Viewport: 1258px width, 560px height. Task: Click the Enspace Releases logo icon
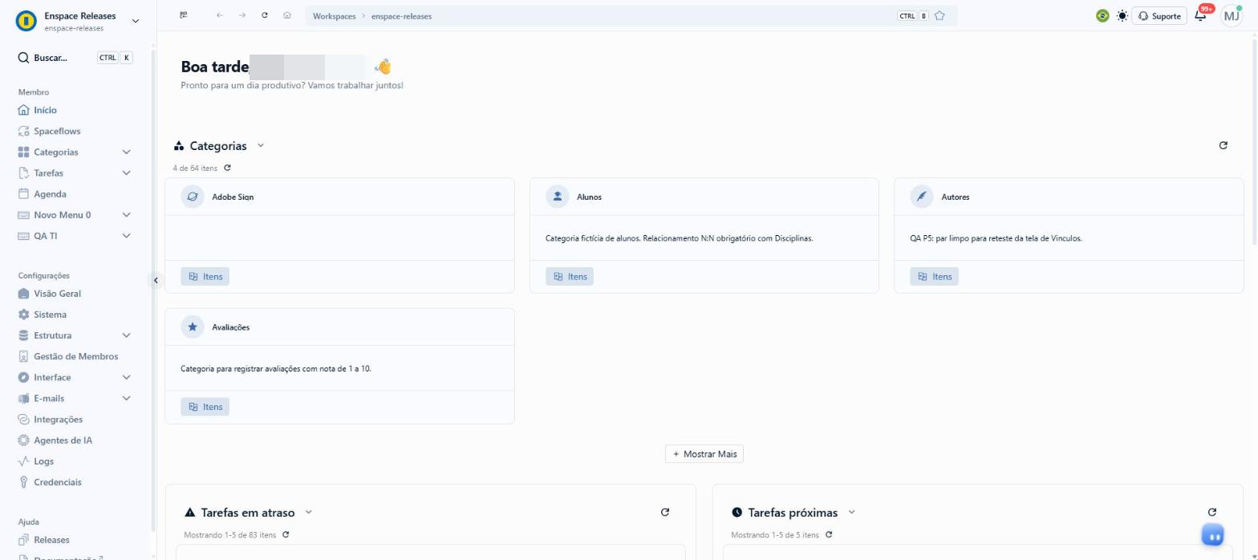[26, 21]
